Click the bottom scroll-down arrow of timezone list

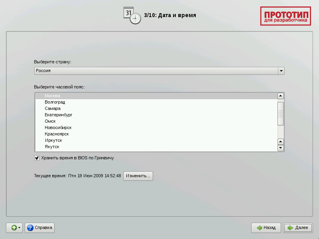tap(281, 148)
